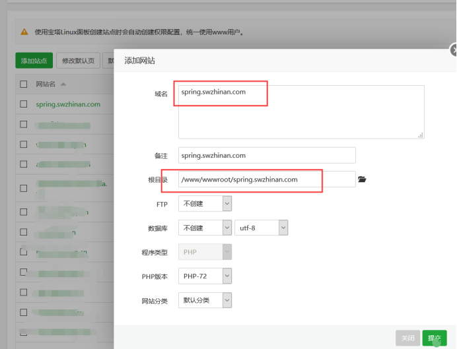This screenshot has height=349, width=457.
Task: Click the 关闭 button in dialog
Action: pos(407,338)
